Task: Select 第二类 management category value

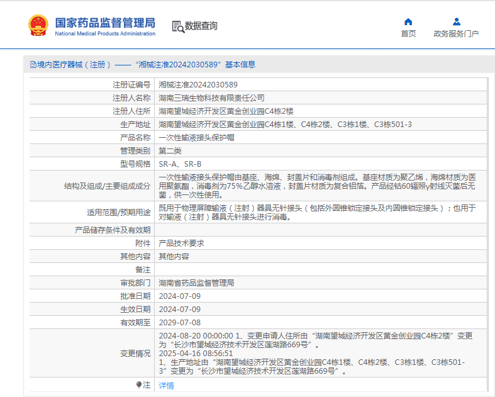Action: [170, 151]
